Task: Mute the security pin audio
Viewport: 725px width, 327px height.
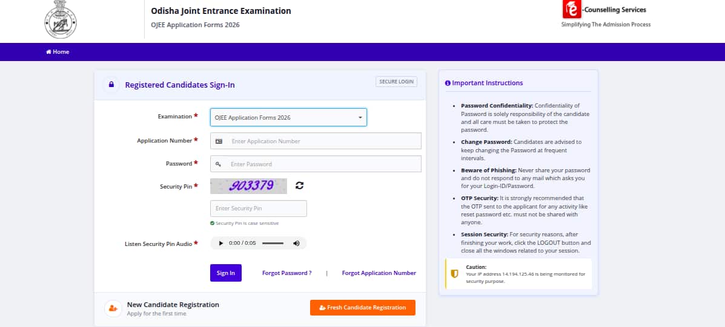Action: point(296,243)
